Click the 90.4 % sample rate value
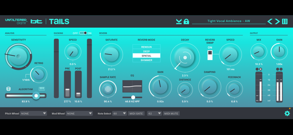 pos(108,102)
